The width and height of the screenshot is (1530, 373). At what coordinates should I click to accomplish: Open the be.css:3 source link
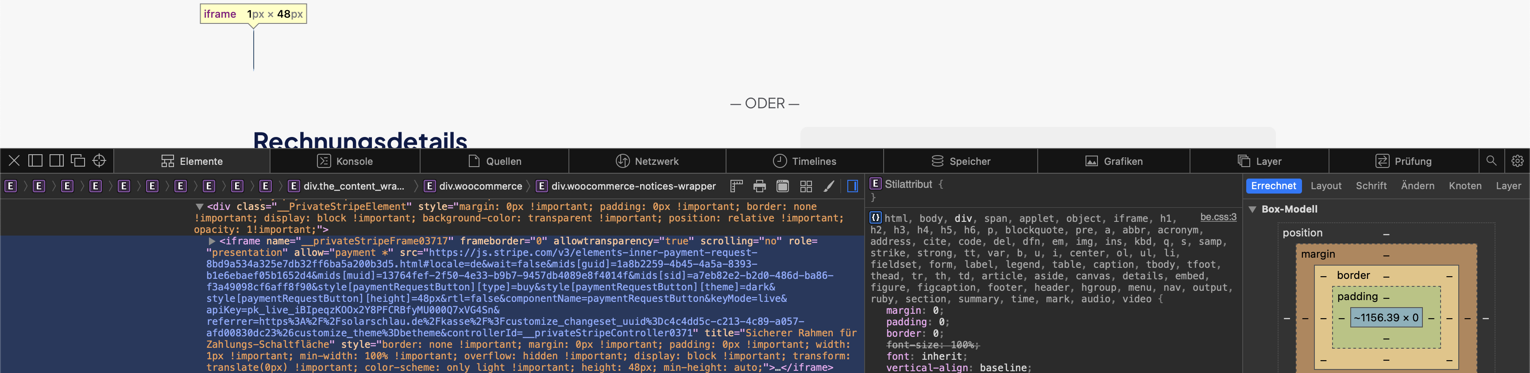[x=1218, y=217]
